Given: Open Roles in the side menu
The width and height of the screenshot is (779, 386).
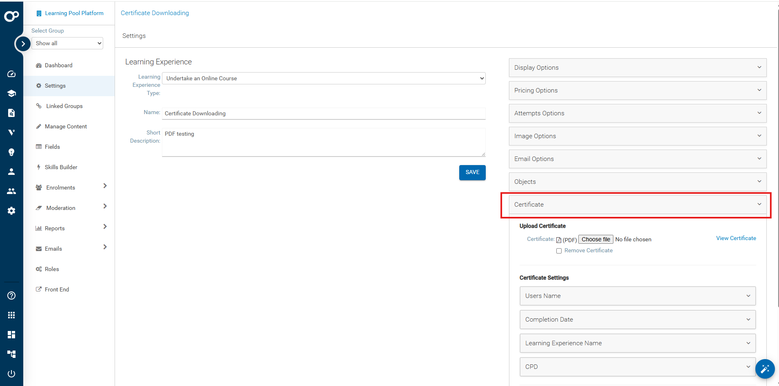Looking at the screenshot, I should coord(69,269).
